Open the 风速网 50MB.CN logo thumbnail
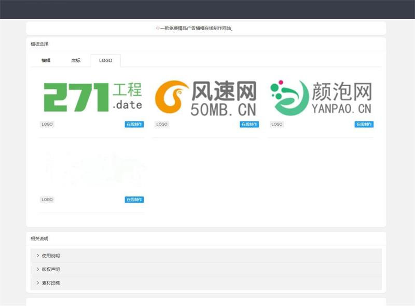Viewport: 415px width, 306px height. [x=208, y=96]
